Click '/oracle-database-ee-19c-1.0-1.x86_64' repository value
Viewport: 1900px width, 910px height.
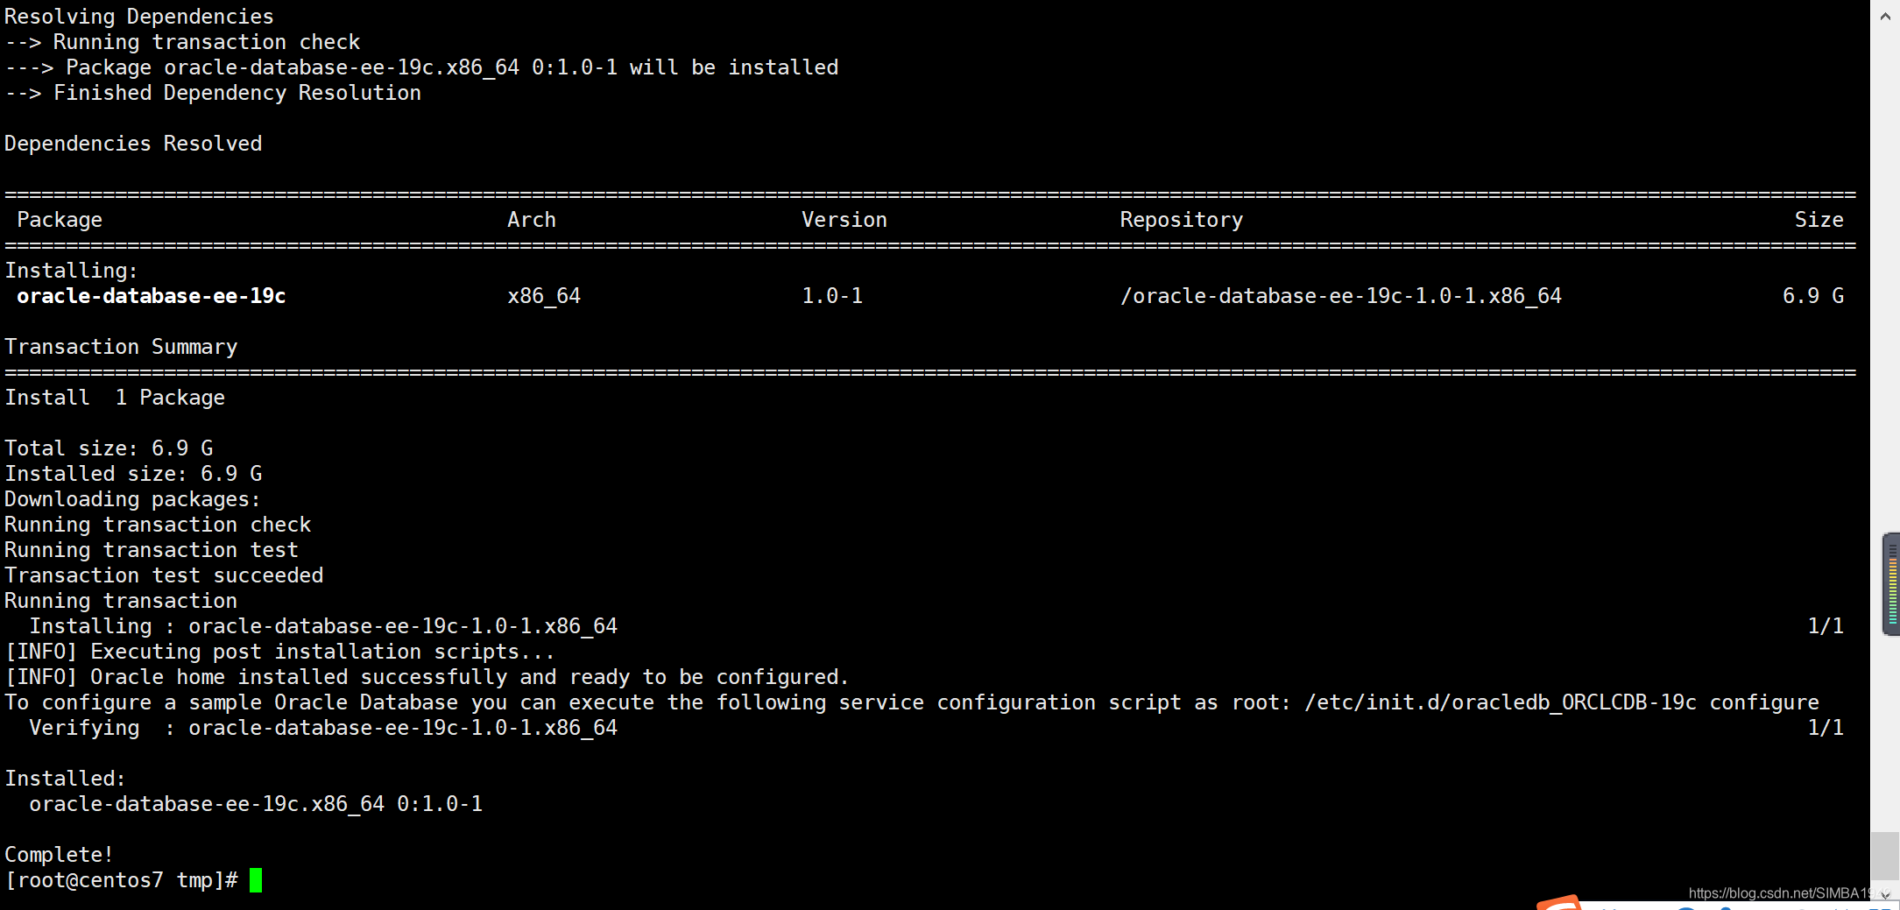pos(1341,296)
